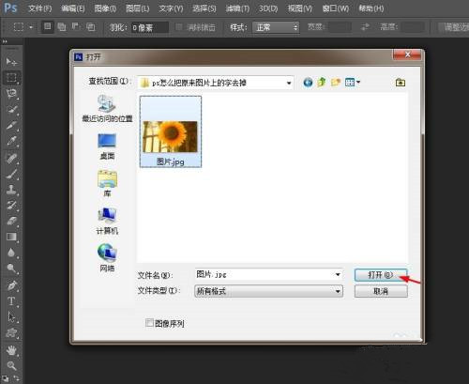The width and height of the screenshot is (469, 384).
Task: Select the Crop tool
Action: click(11, 125)
